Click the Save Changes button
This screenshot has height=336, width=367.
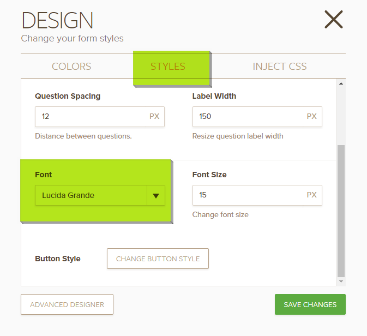[310, 304]
